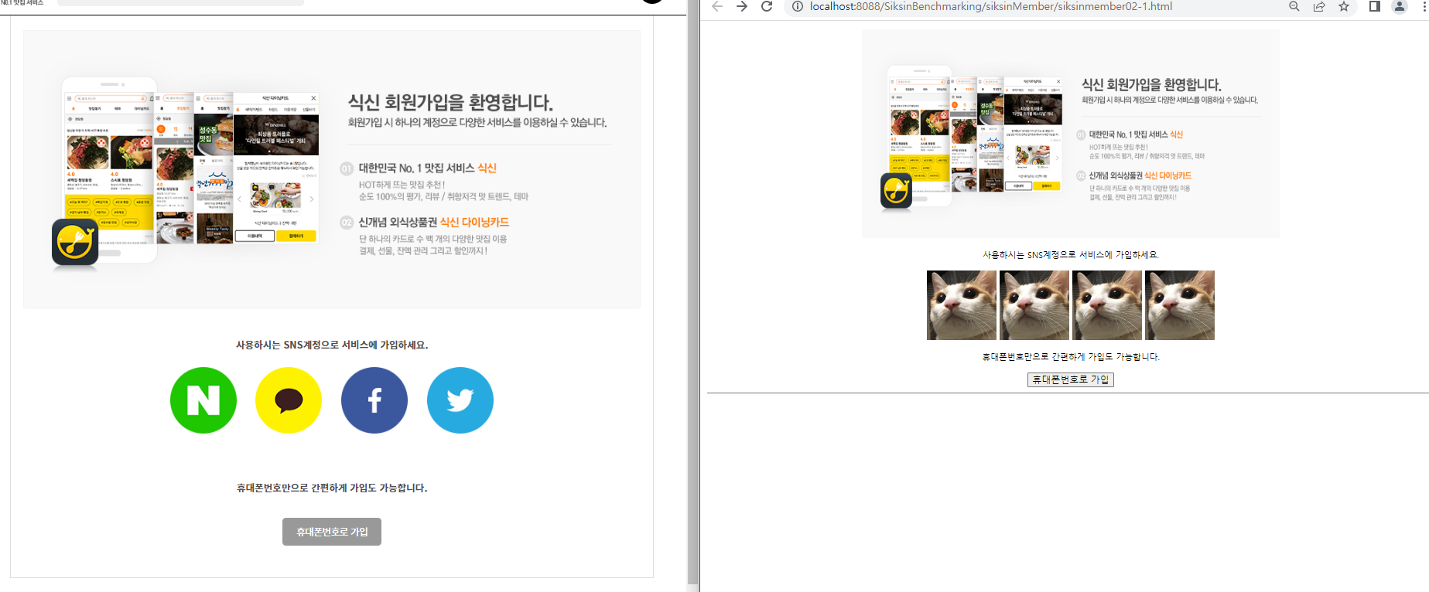Click 대한민국 No. 1 맛집 서비스 line, Chrome banner

click(x=1136, y=134)
